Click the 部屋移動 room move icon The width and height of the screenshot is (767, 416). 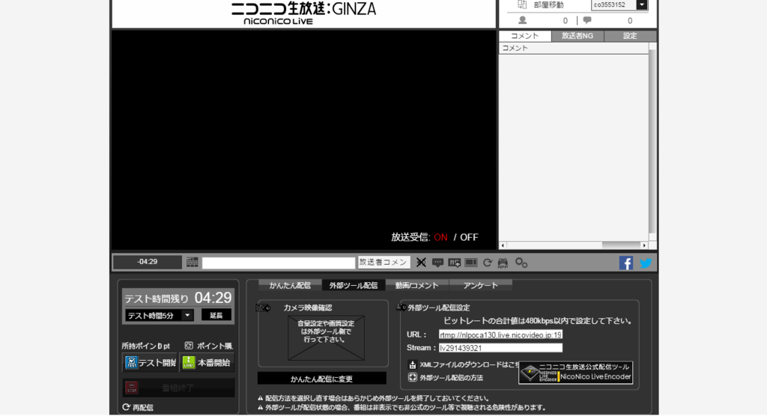coord(522,4)
